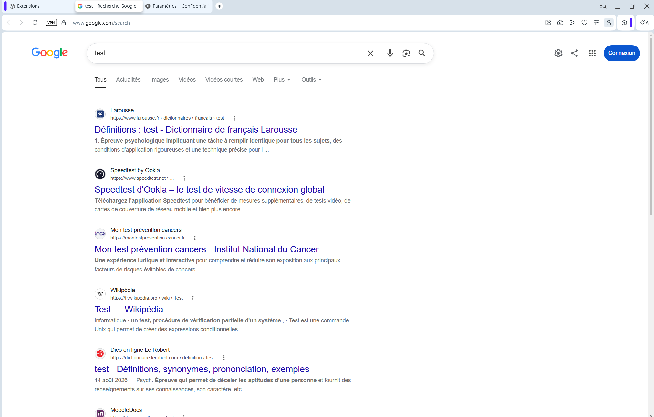Switch to the Actualités search tab
Image resolution: width=654 pixels, height=417 pixels.
[128, 80]
